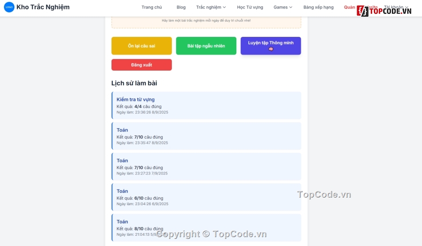Viewport: 422px width, 246px height.
Task: Click the Lịch sử làm bài heading
Action: click(x=134, y=83)
